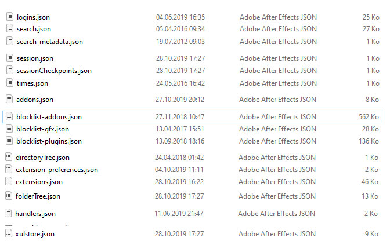Click date 13.04.2017 15:51
This screenshot has width=390, height=245.
(x=180, y=129)
